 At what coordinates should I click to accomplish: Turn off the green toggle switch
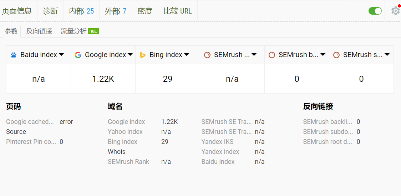pos(375,11)
